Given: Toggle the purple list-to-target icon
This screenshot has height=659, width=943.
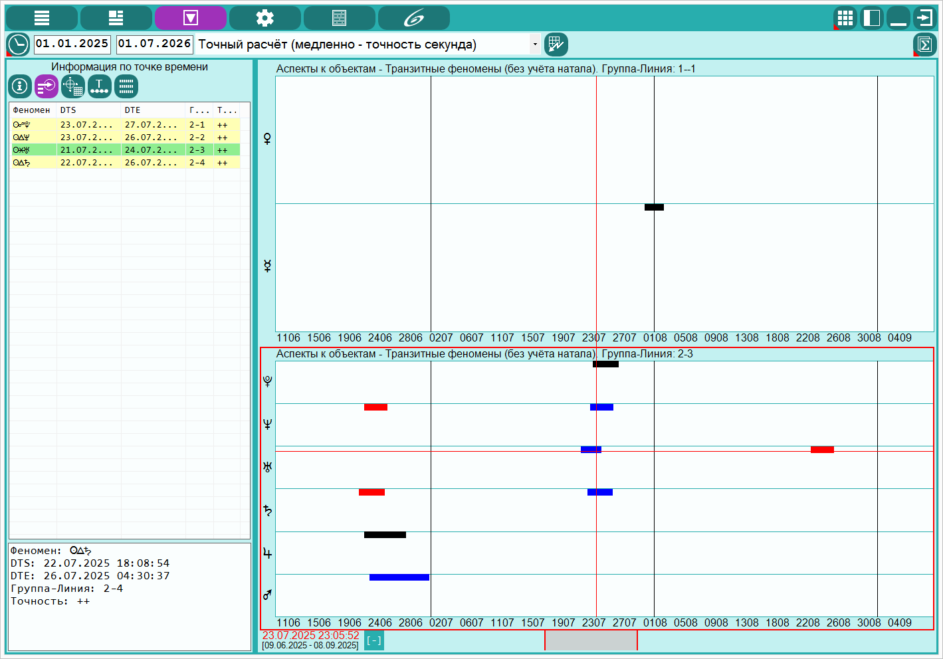Looking at the screenshot, I should coord(47,86).
